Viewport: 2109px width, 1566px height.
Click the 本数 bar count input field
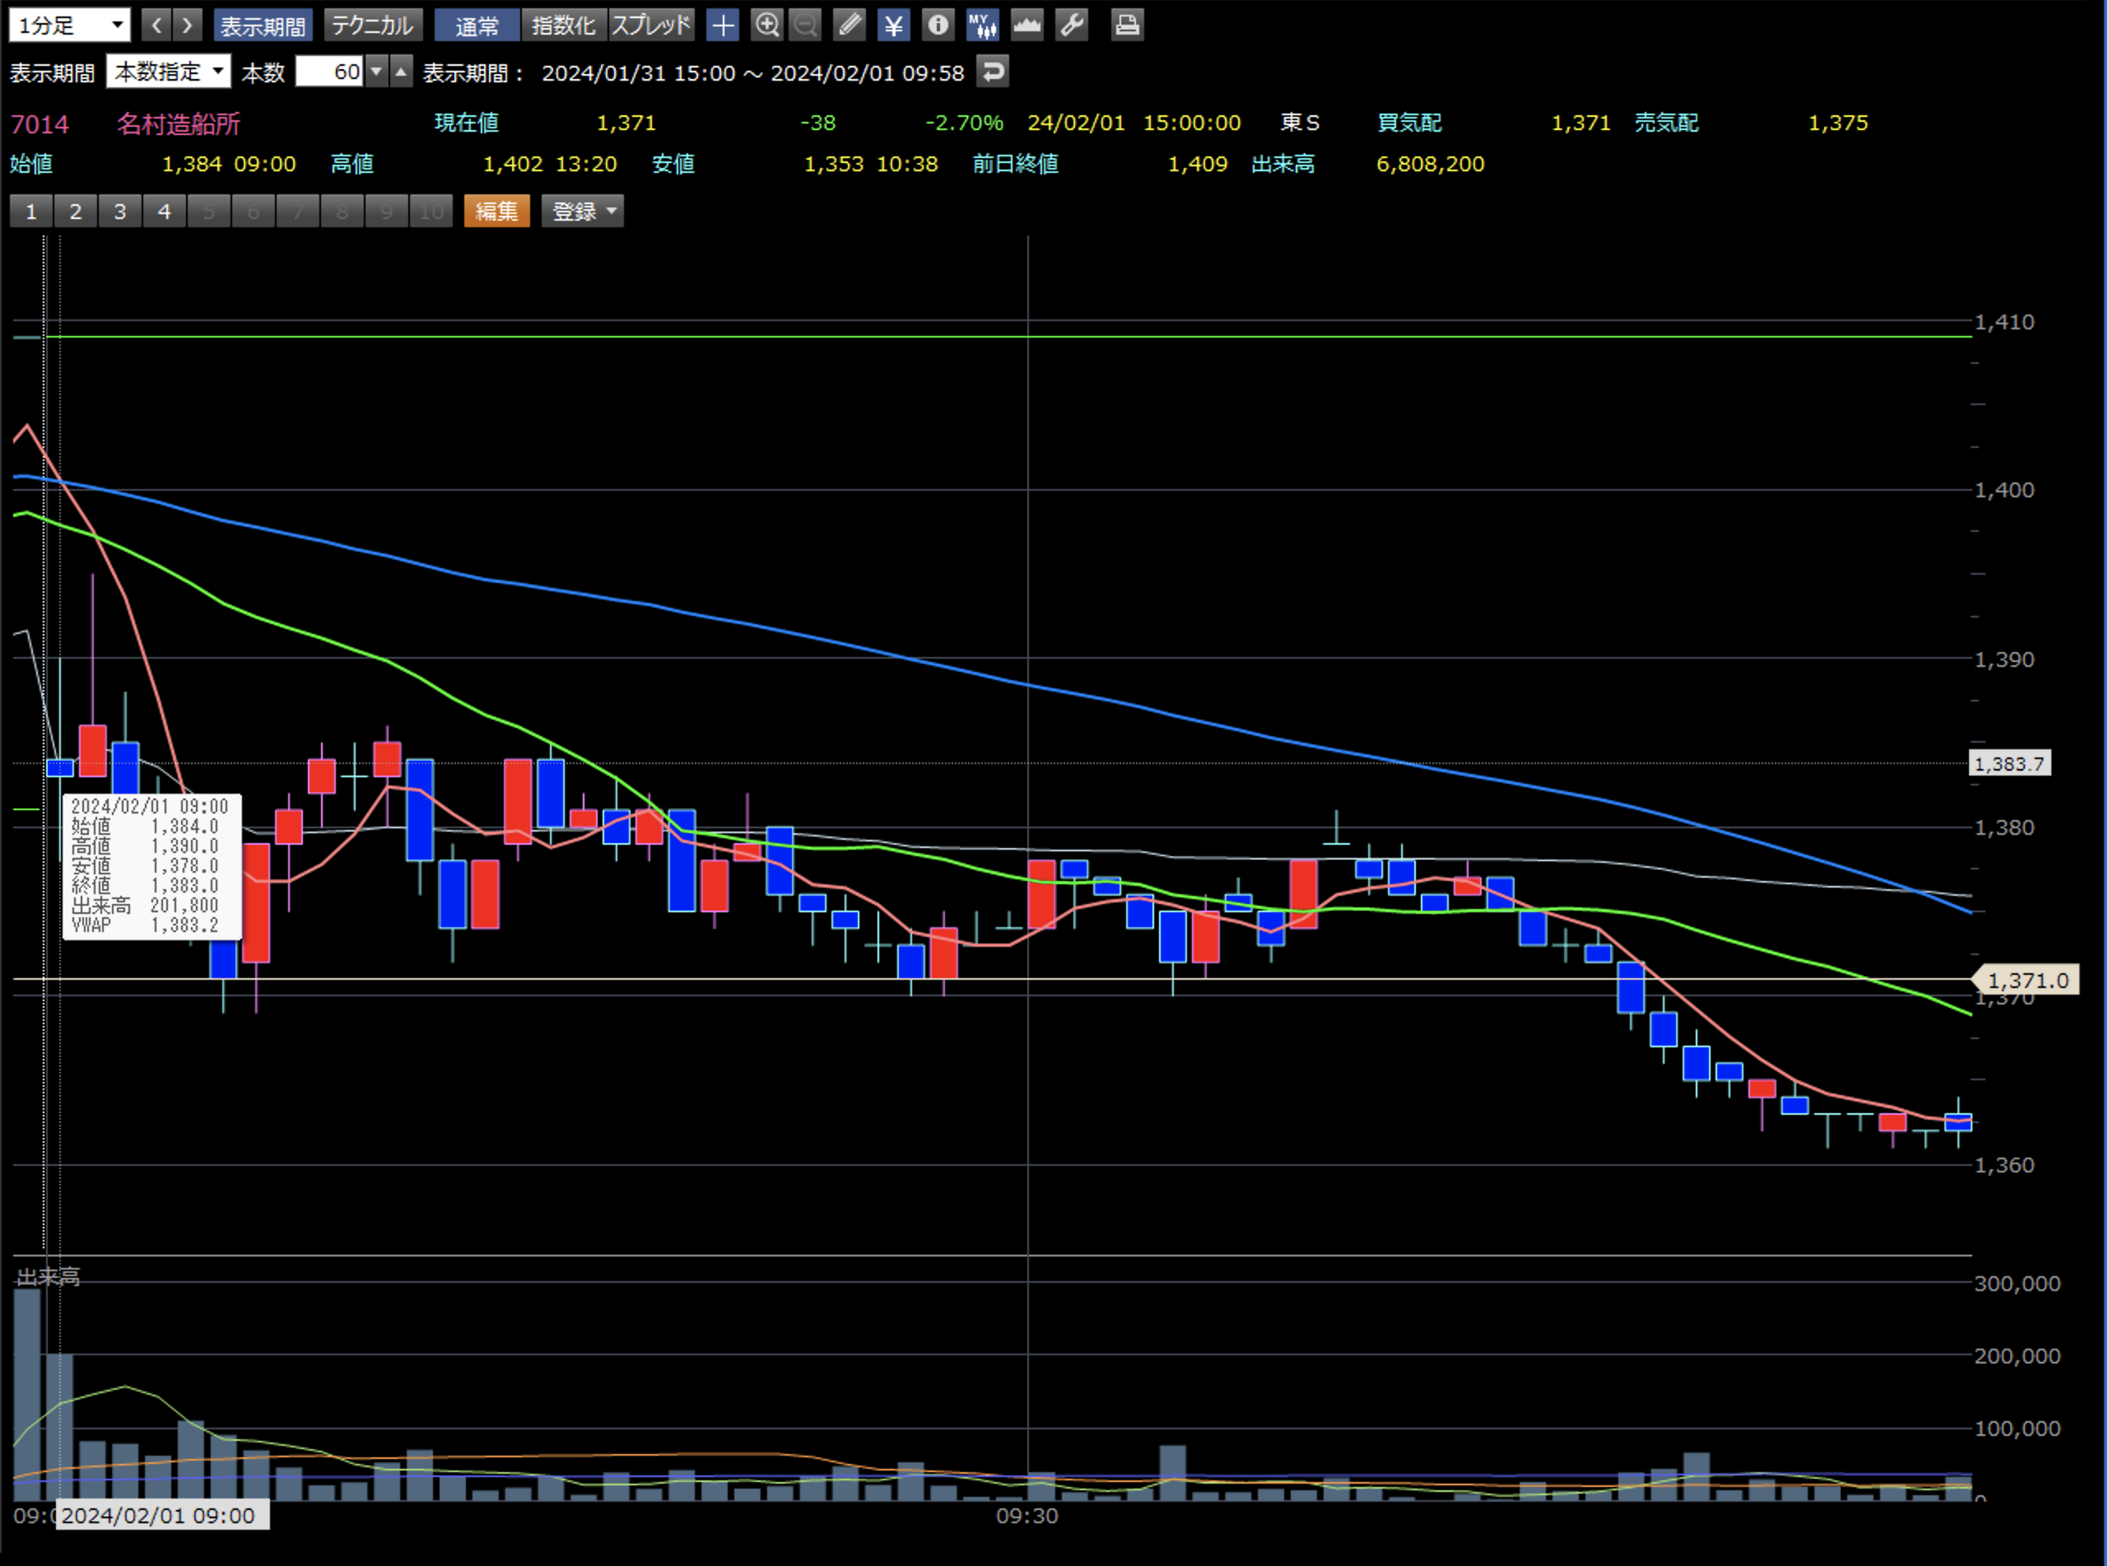pos(329,72)
